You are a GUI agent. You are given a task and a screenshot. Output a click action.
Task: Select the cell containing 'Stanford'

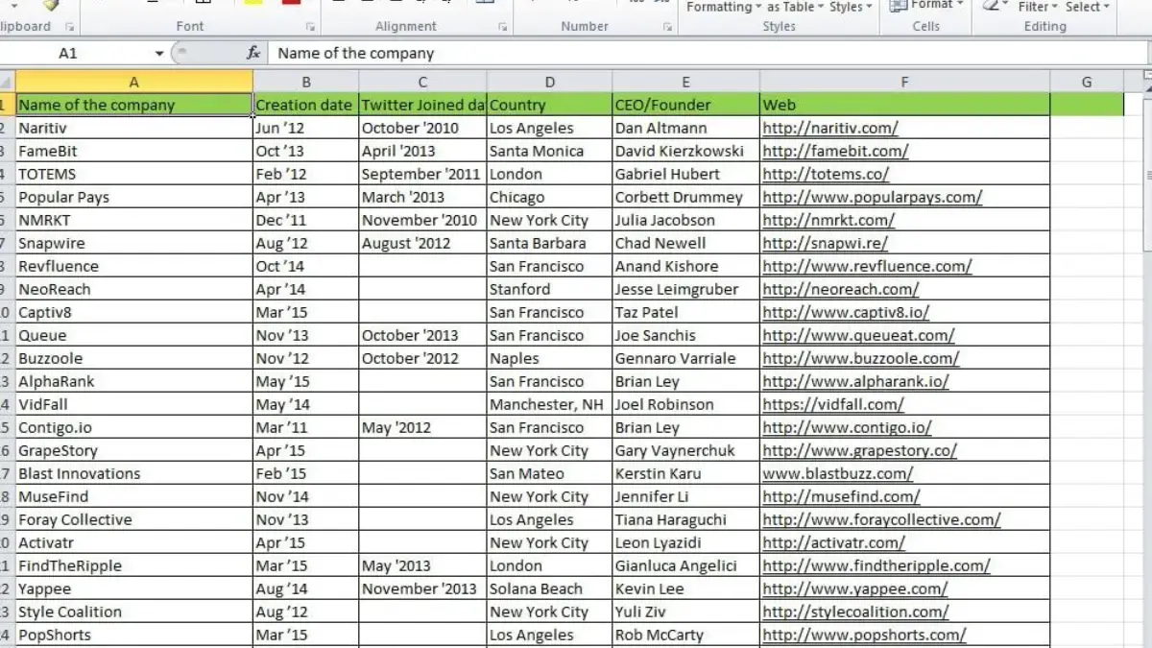click(550, 289)
